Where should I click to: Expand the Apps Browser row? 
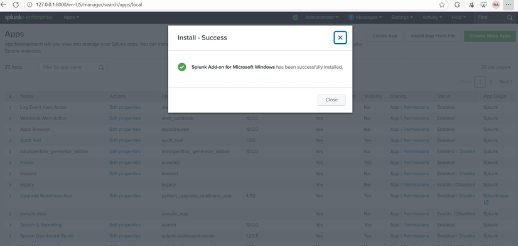pyautogui.click(x=10, y=130)
